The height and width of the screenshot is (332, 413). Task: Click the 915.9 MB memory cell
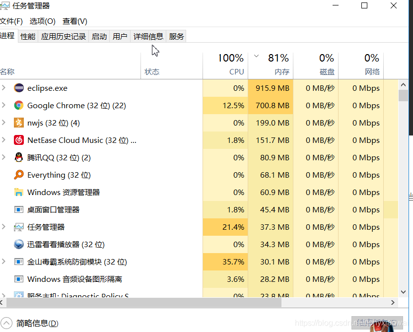(271, 88)
